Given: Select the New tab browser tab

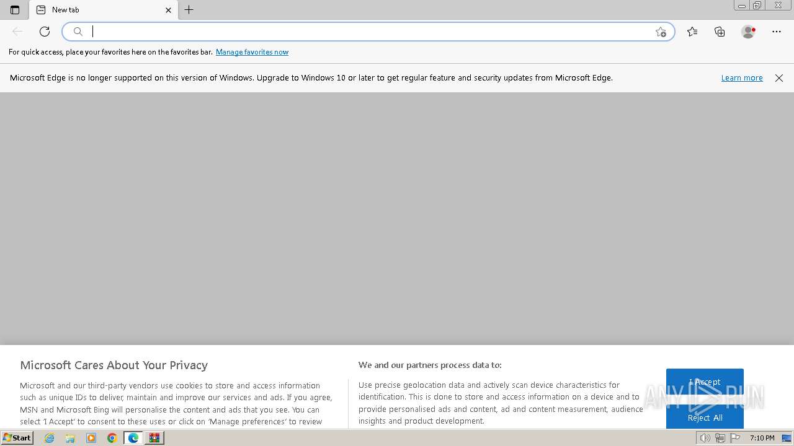Looking at the screenshot, I should 104,10.
